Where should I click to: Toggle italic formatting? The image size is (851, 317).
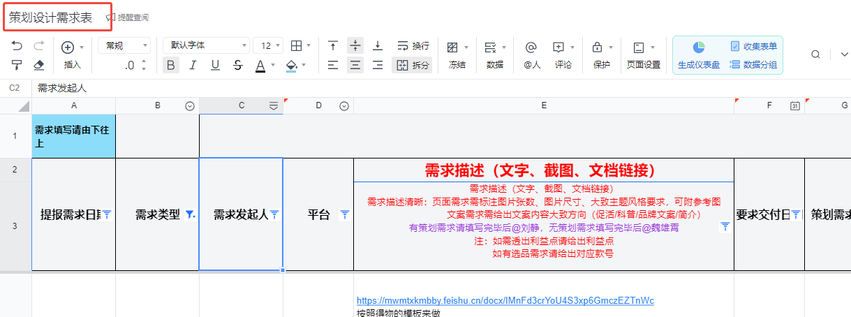pos(193,65)
